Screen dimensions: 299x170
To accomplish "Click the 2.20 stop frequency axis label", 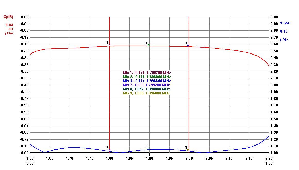I will 269,158.
